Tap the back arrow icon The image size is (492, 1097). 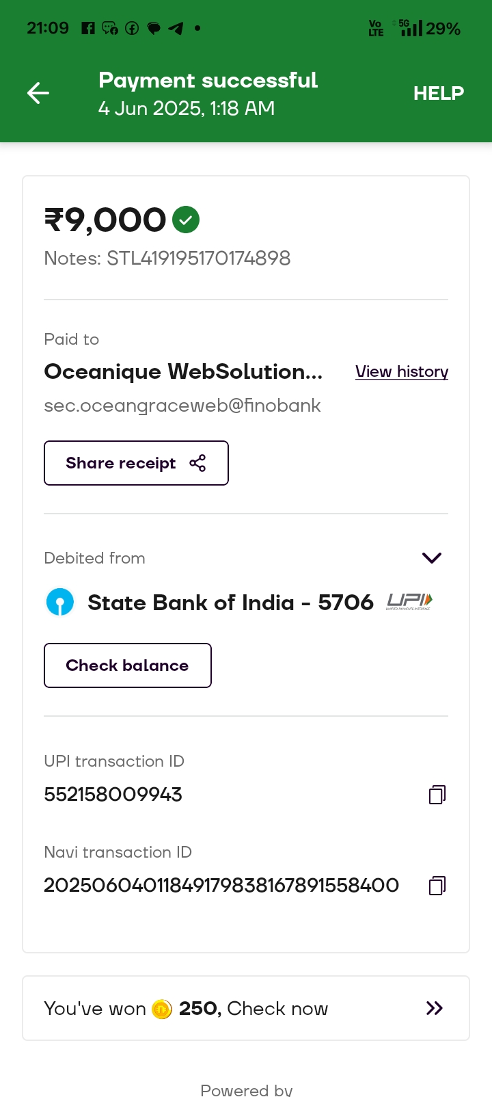click(x=38, y=93)
